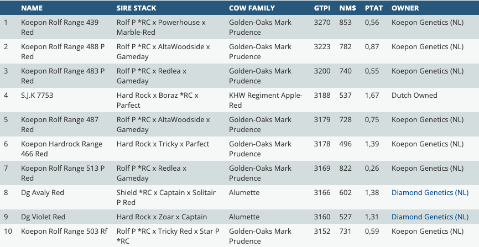This screenshot has width=479, height=247.
Task: Click the Dutch Owned owner cell
Action: tap(414, 95)
